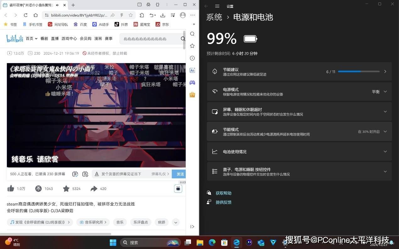Click the taskbar 搜索 box
399x249 pixels.
click(150, 242)
